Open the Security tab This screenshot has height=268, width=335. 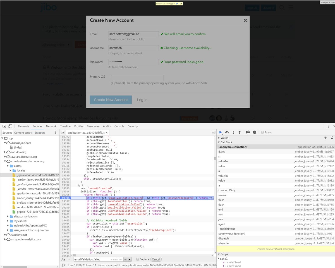(x=133, y=126)
